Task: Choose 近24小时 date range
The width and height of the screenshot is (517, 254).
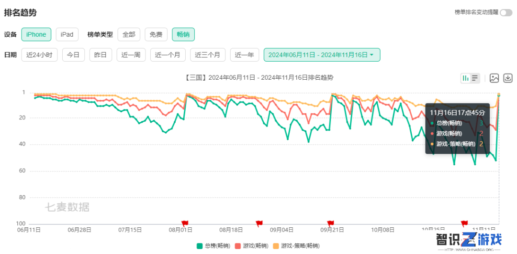Action: tap(39, 55)
